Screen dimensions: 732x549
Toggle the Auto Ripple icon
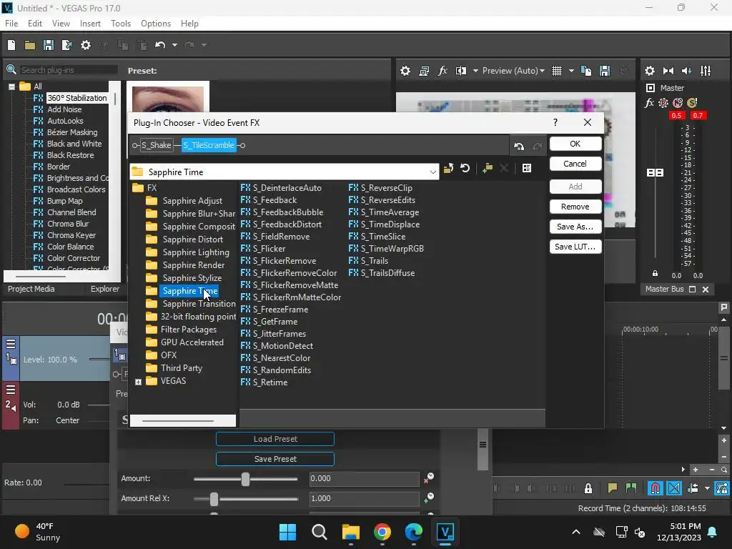(693, 488)
